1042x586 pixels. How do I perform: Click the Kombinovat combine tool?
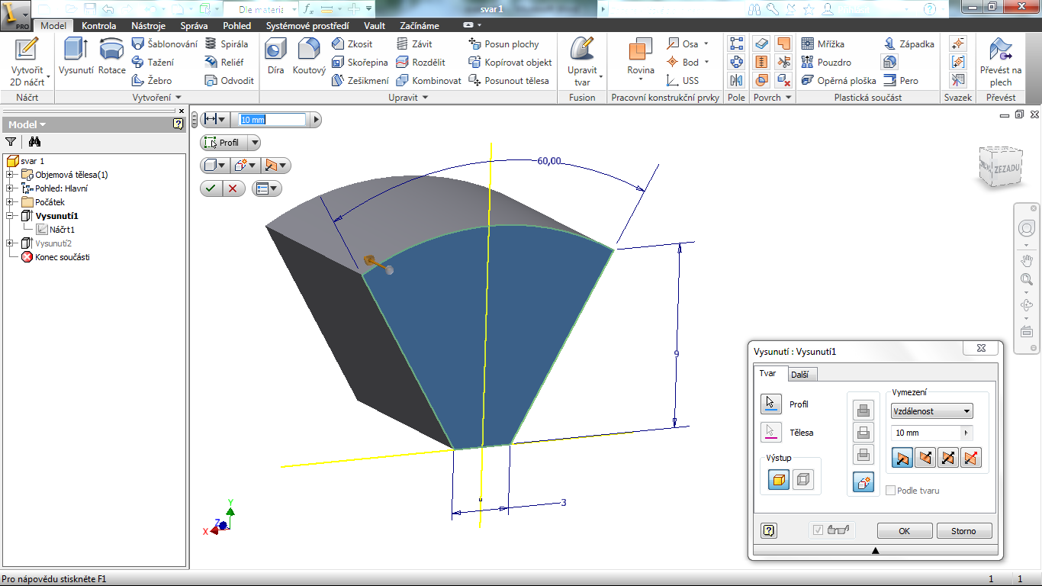429,81
